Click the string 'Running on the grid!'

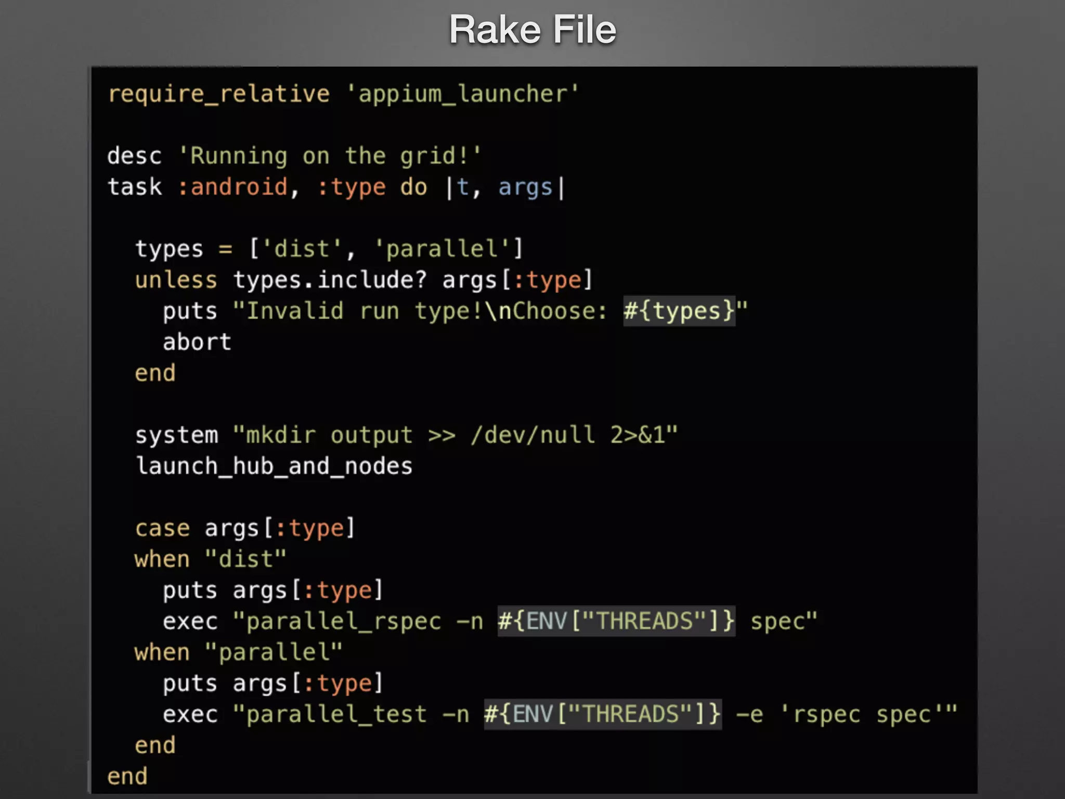[x=330, y=156]
